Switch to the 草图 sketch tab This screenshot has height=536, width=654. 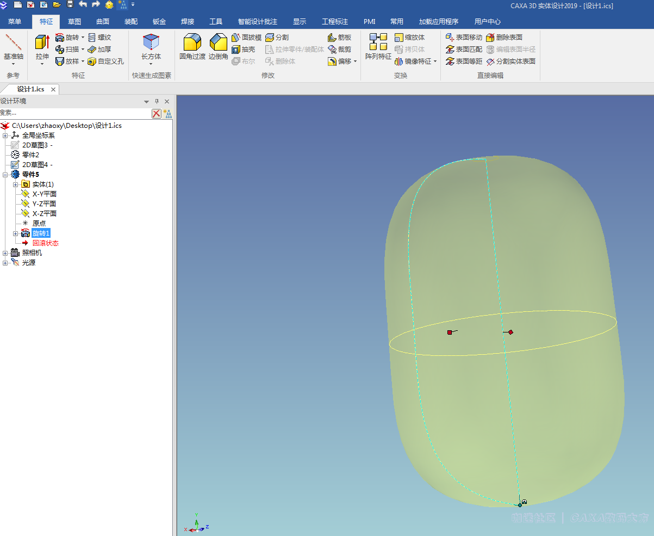coord(74,22)
